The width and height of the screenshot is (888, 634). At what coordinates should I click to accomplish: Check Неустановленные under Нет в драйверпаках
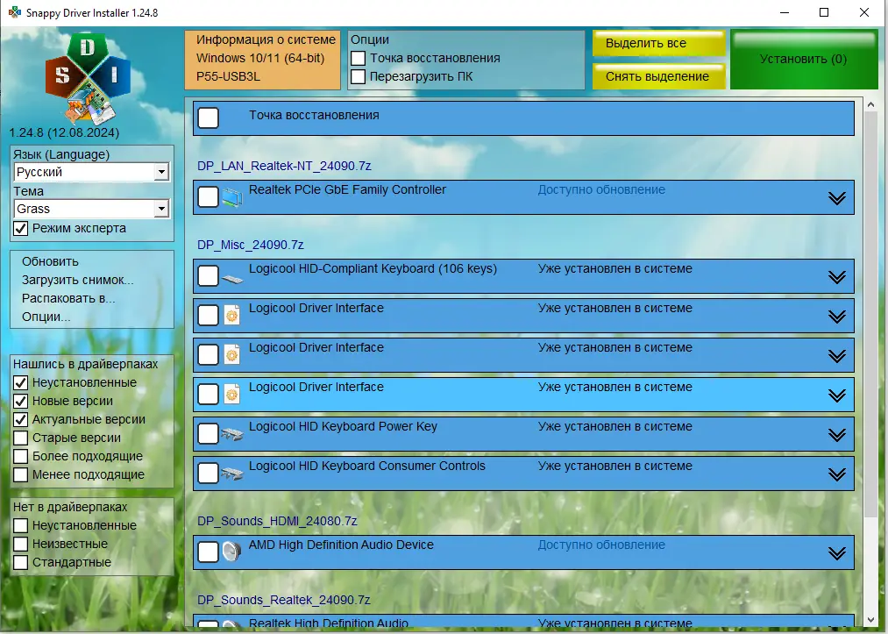pos(20,526)
